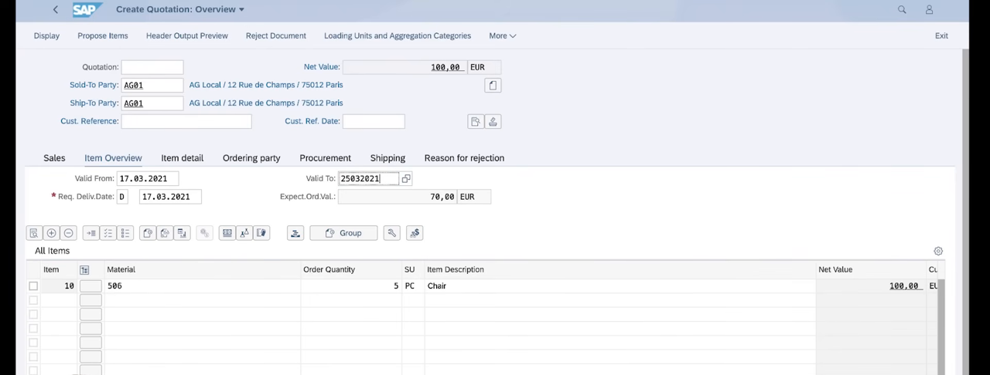Open Header Output Preview
Image resolution: width=990 pixels, height=375 pixels.
coord(187,35)
